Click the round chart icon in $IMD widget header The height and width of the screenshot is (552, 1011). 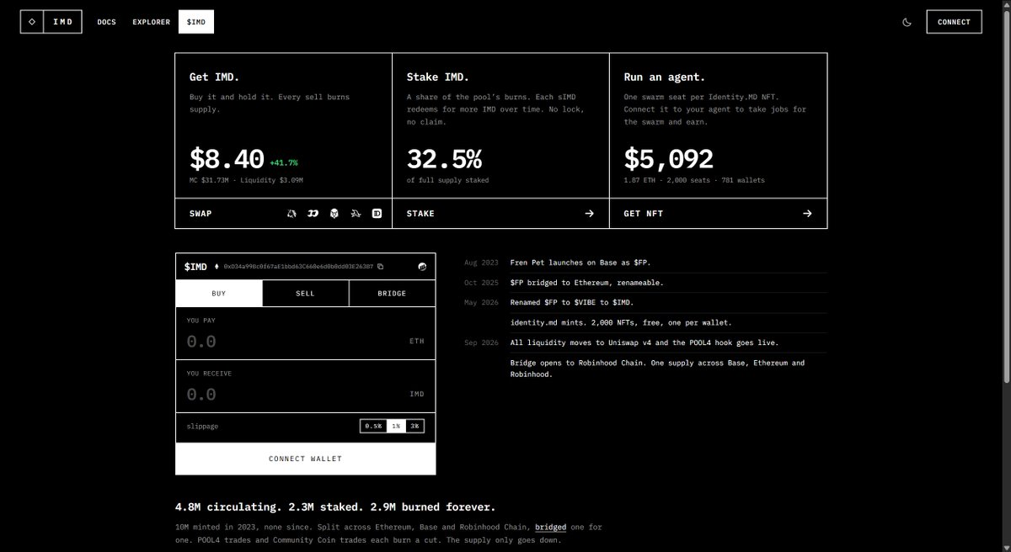tap(422, 267)
